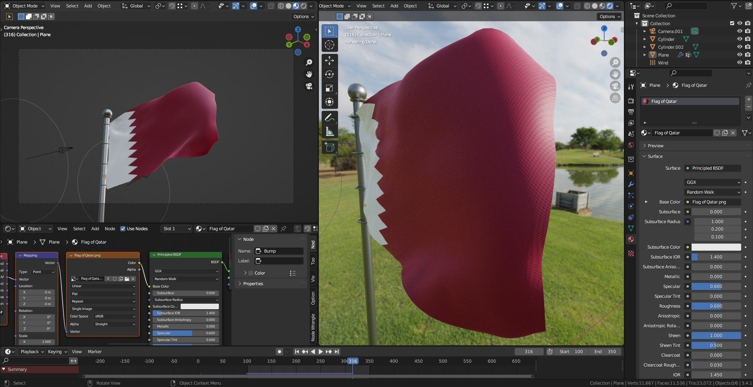Expand Camera.001 tree item in outliner
The image size is (753, 387).
click(x=644, y=31)
